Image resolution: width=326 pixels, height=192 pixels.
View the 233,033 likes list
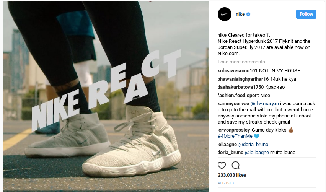(232, 175)
